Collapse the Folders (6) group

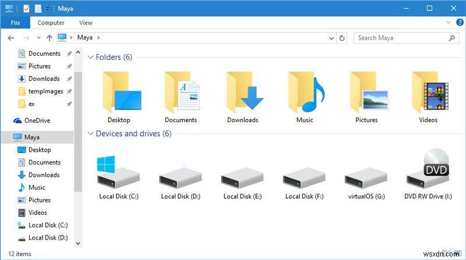[91, 57]
